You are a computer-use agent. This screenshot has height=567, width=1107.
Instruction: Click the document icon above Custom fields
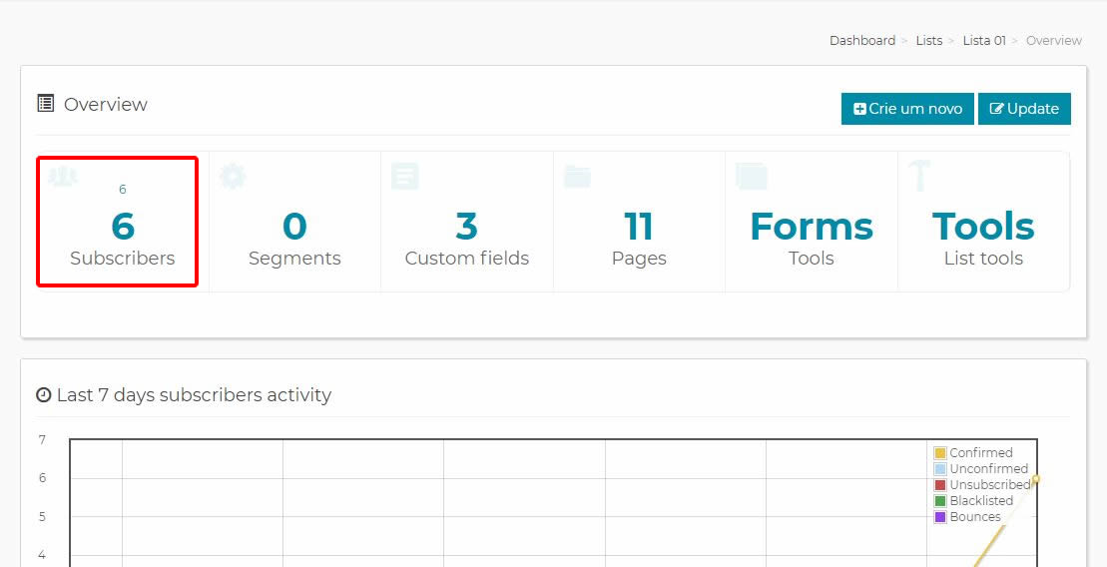405,176
